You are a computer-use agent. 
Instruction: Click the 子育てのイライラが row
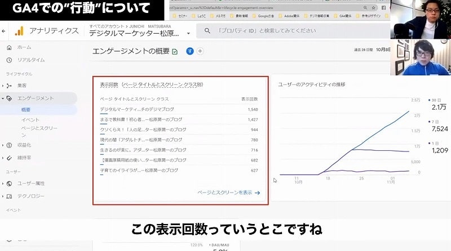click(x=179, y=171)
